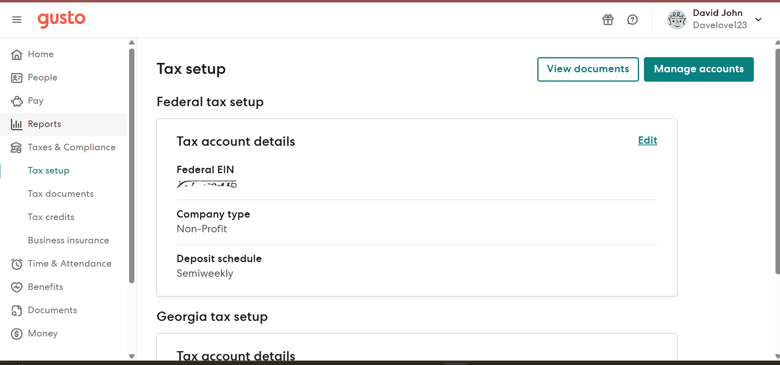The image size is (780, 365).
Task: Open People in the sidebar
Action: 42,78
